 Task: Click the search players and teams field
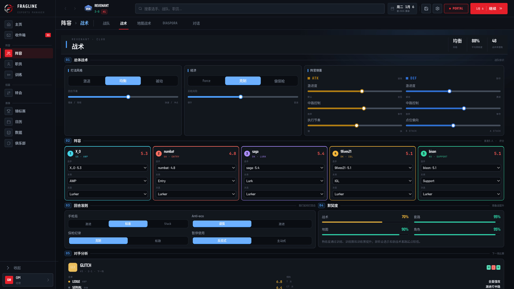(260, 9)
